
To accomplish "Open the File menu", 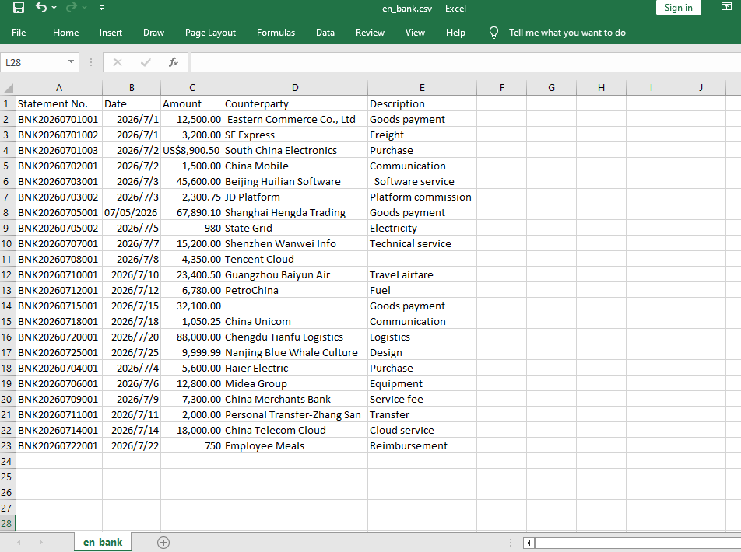I will (19, 33).
